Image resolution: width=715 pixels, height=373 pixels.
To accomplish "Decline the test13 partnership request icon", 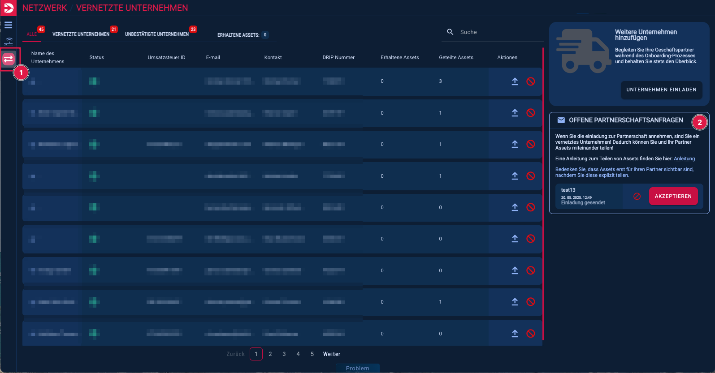I will pos(637,196).
